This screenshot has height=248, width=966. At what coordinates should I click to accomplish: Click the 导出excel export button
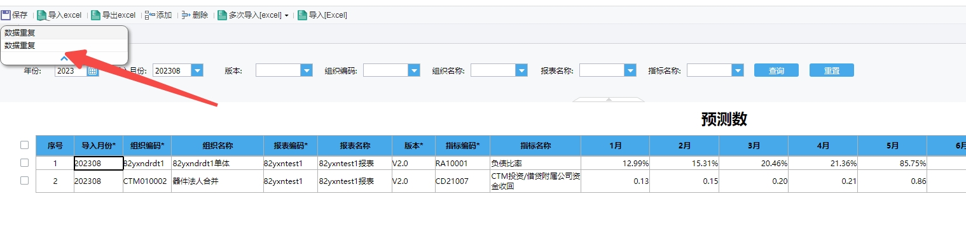(x=113, y=15)
